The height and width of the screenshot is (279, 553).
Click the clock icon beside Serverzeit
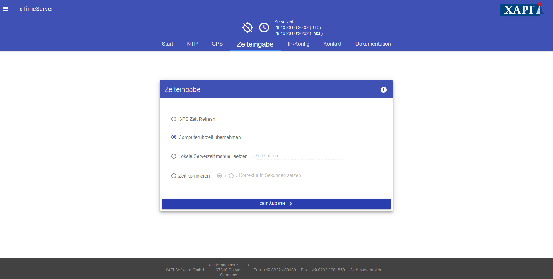[x=264, y=27]
